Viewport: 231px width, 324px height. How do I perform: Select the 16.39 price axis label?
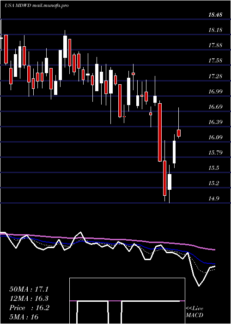(215, 122)
